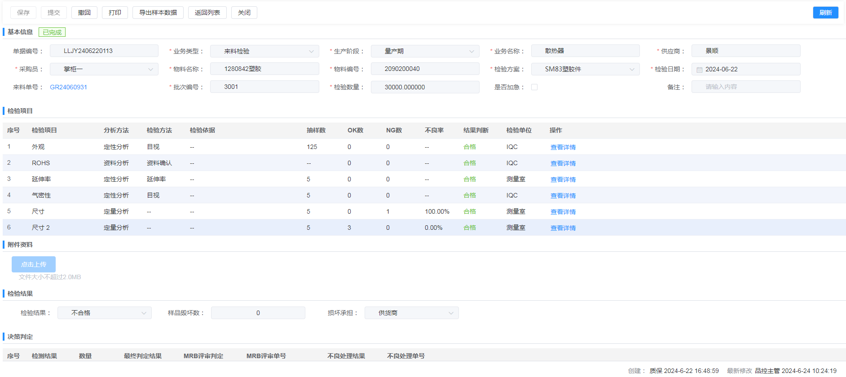Image resolution: width=846 pixels, height=377 pixels.
Task: Click the 物料名称 field 1280842塑胶
Action: 264,69
